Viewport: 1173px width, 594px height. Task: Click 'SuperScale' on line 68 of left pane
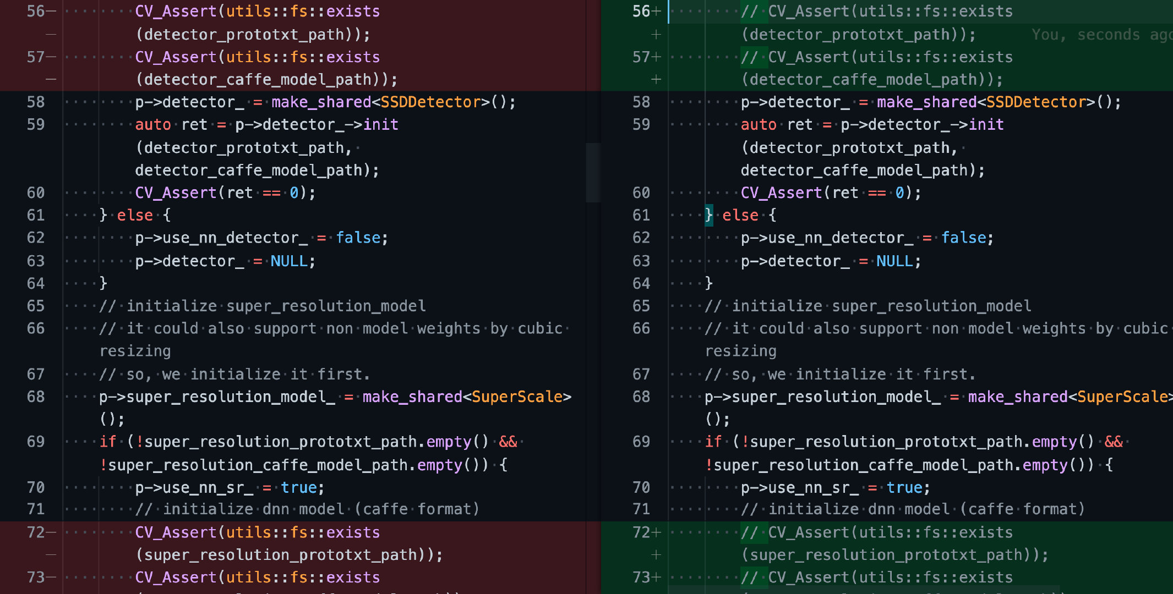(517, 397)
